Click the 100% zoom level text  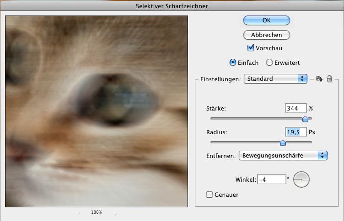tap(97, 212)
